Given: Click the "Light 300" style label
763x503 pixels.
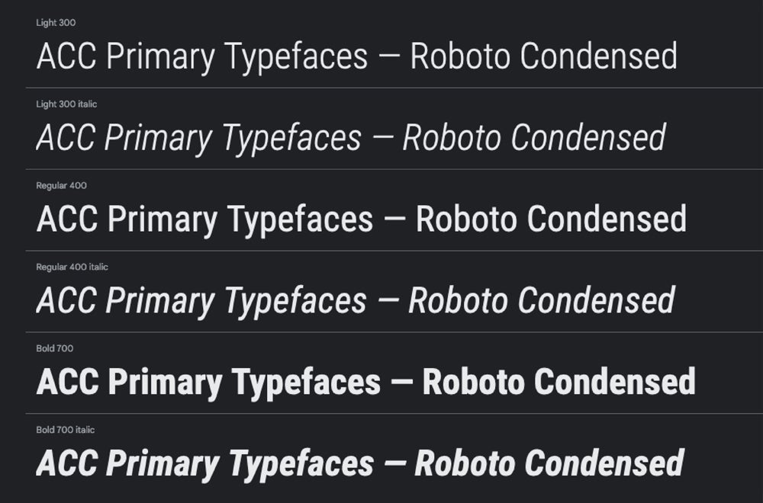Looking at the screenshot, I should tap(56, 23).
